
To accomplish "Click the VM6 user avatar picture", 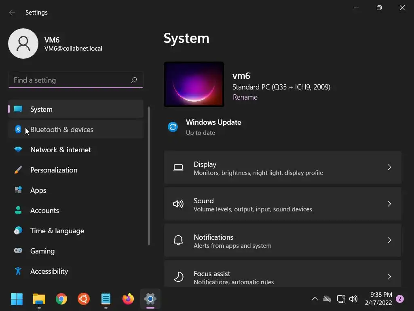I will point(23,44).
